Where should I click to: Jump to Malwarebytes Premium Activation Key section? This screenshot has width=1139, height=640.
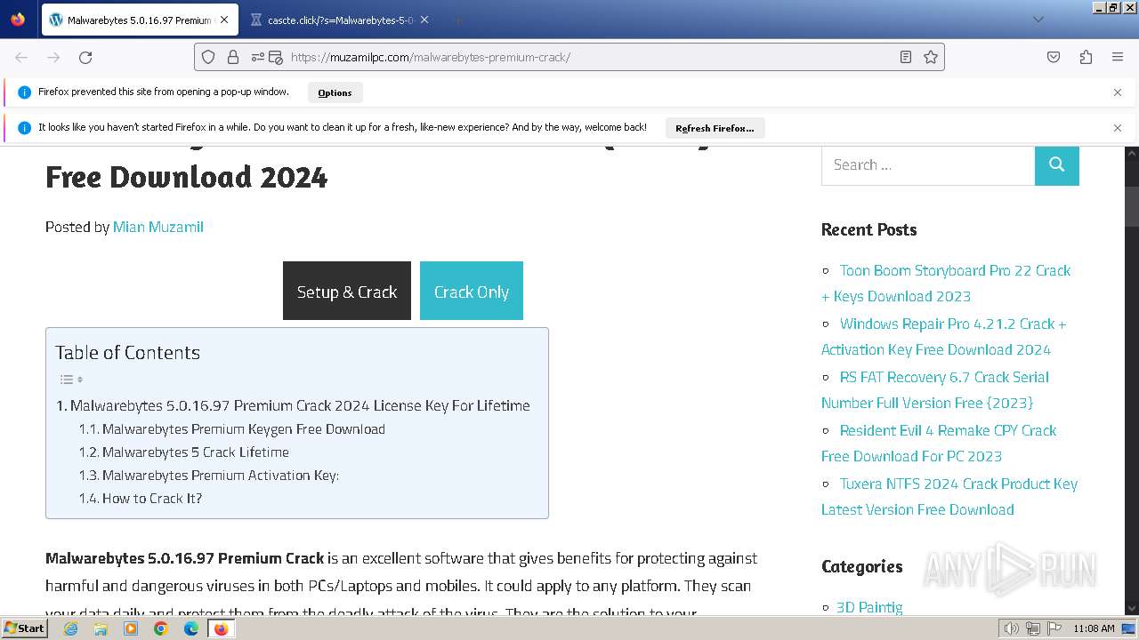point(221,475)
